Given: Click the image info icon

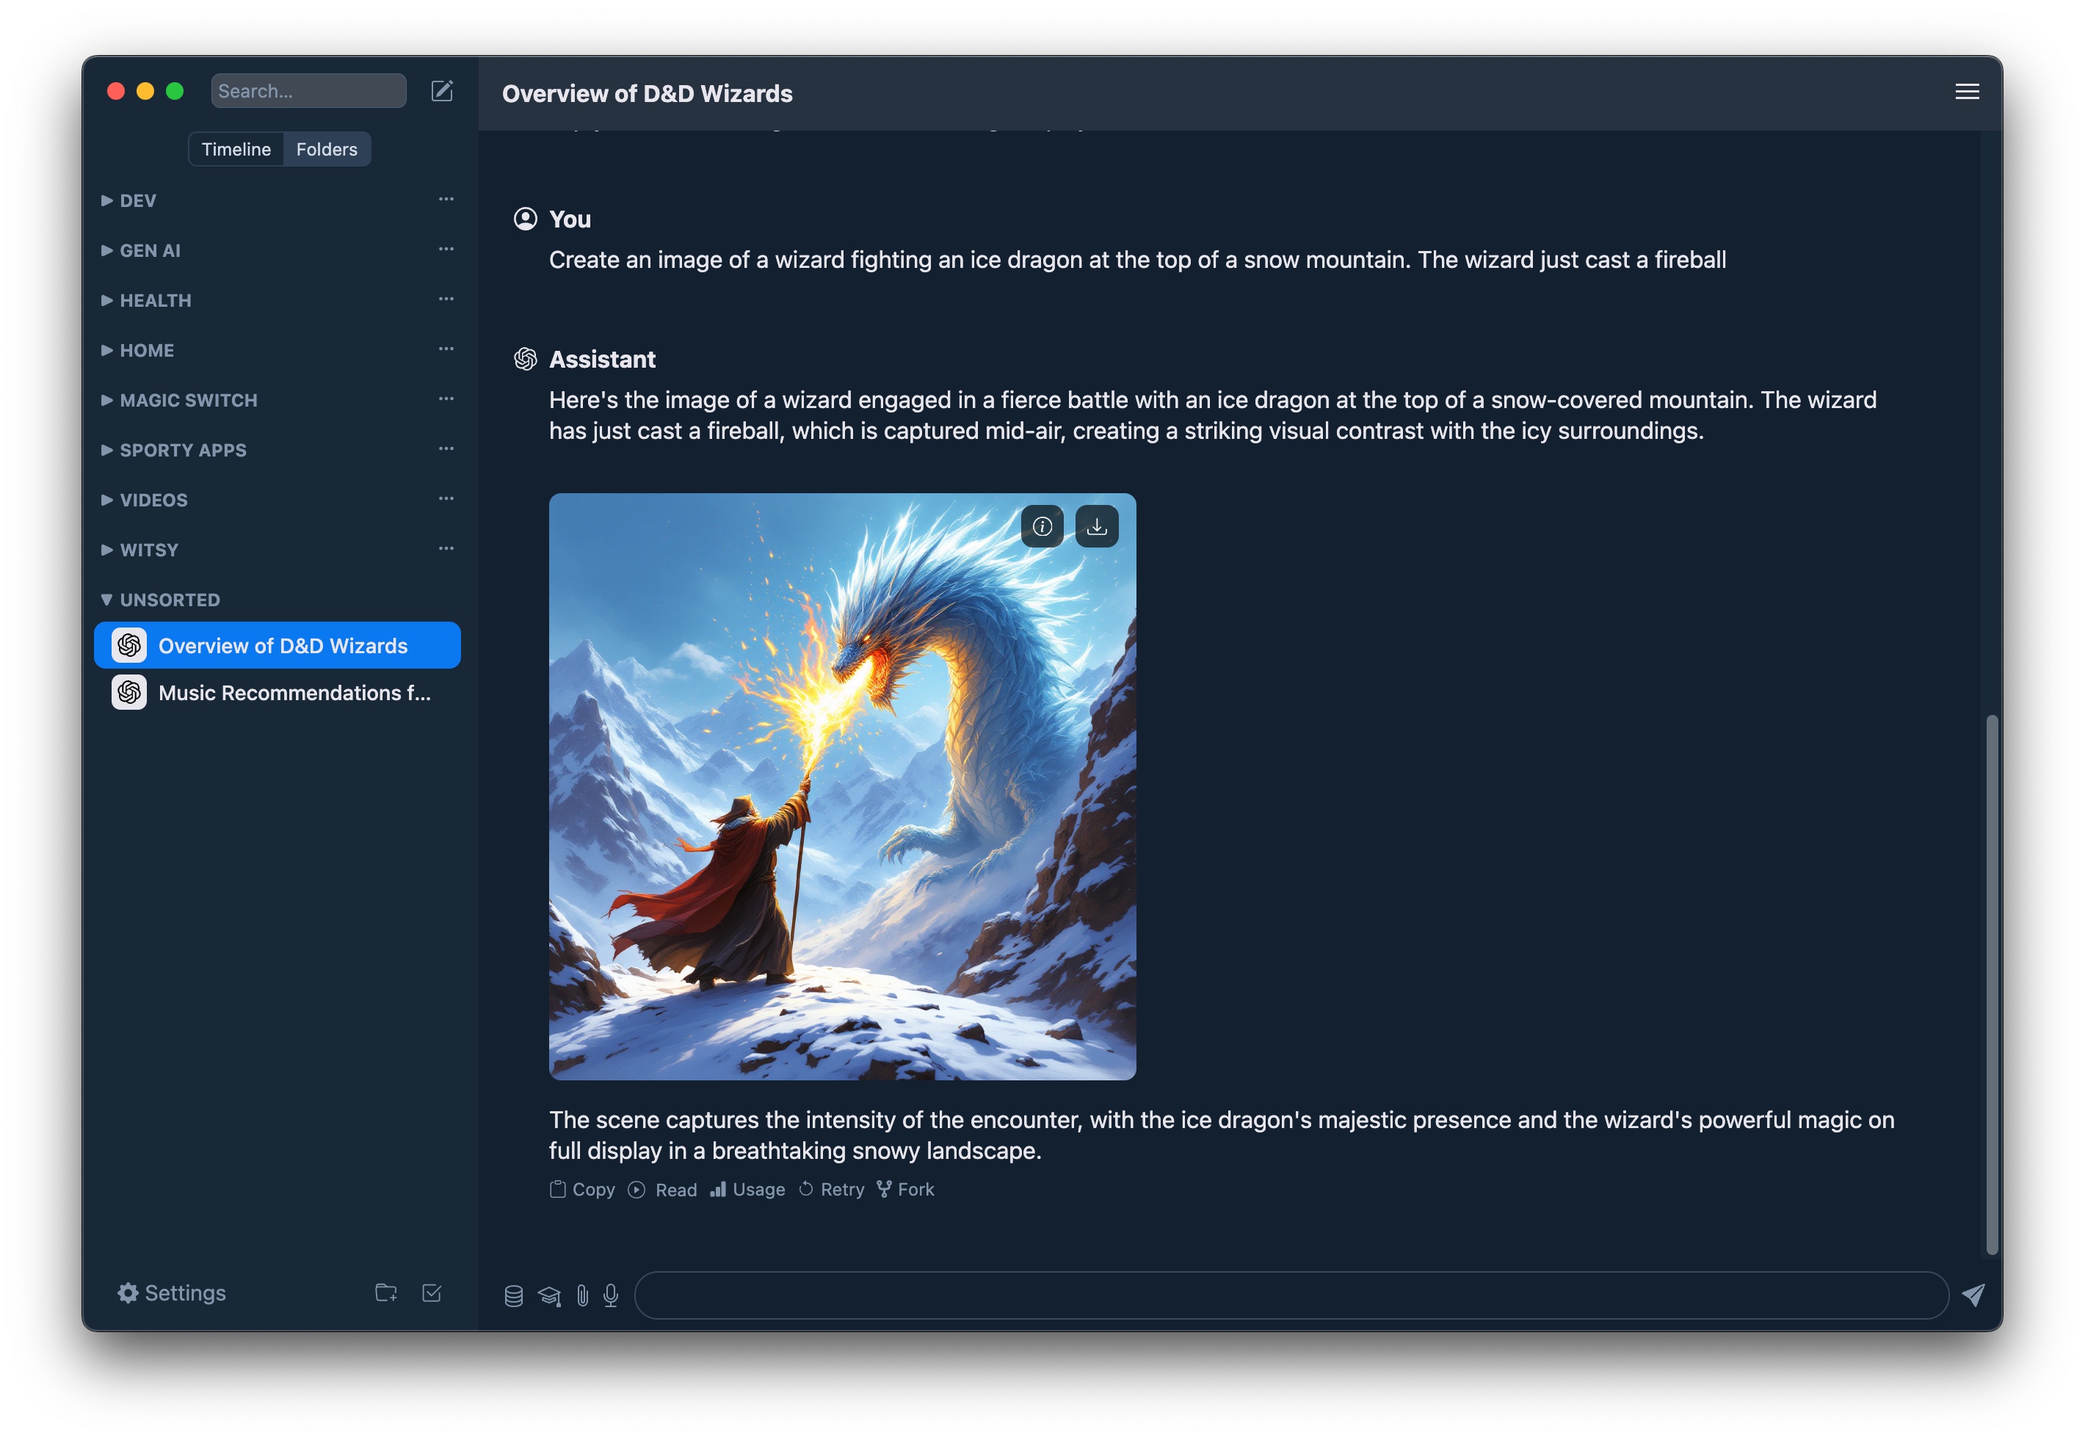Looking at the screenshot, I should (1042, 527).
